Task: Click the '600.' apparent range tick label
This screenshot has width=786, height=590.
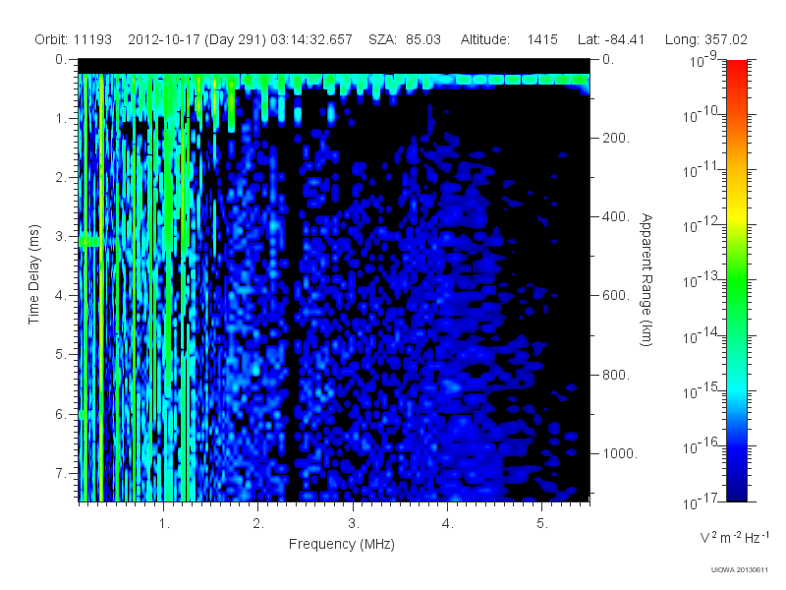Action: pyautogui.click(x=616, y=296)
